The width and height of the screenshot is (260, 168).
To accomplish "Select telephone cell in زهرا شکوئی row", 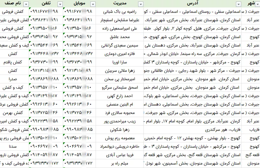I will coord(46,130).
